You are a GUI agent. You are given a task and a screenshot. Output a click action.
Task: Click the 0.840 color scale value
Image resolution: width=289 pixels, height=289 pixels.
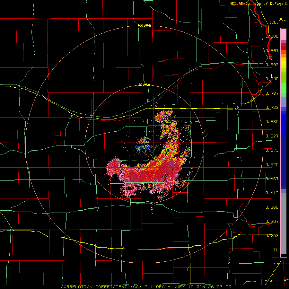click(x=272, y=79)
